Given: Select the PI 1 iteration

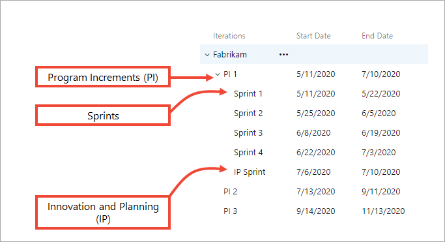Looking at the screenshot, I should [x=230, y=74].
